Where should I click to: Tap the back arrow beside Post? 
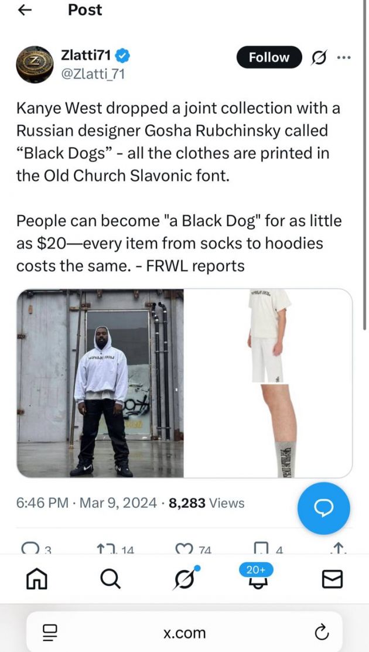pyautogui.click(x=25, y=11)
